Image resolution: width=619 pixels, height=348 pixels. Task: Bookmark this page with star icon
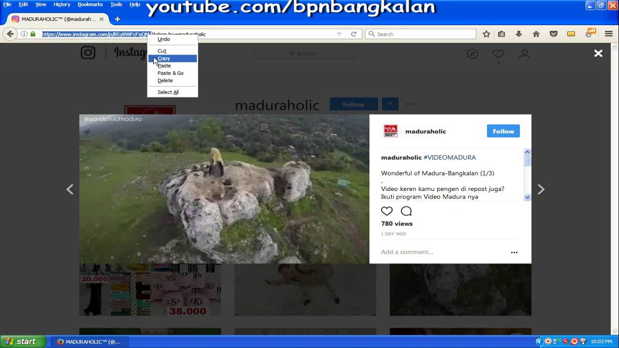pyautogui.click(x=486, y=34)
